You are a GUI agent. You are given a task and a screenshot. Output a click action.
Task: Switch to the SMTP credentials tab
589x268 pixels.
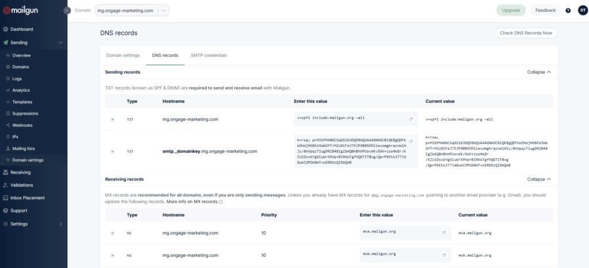pyautogui.click(x=208, y=56)
